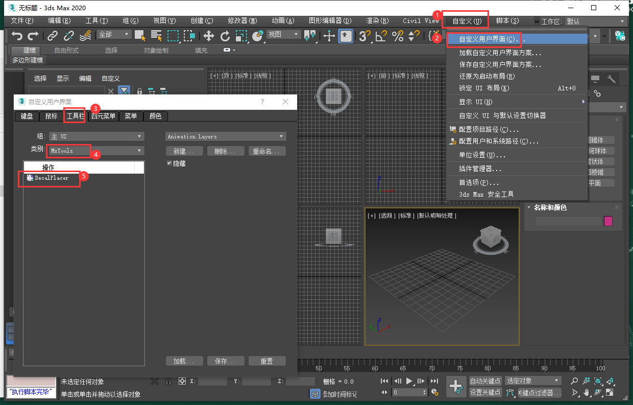Select the Zoom magnifier in viewport controls
Screen dimensions: 633x405
pos(575,381)
